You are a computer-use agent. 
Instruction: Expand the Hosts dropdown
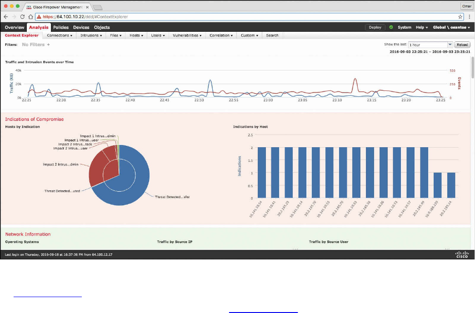(x=136, y=35)
